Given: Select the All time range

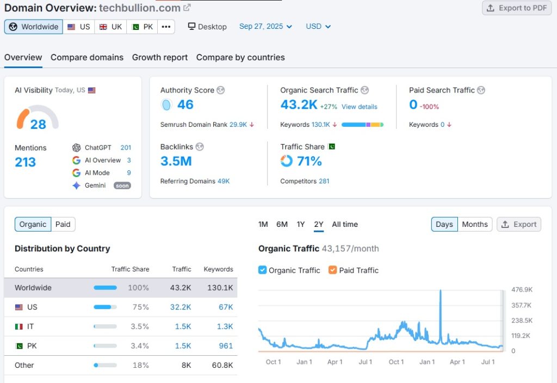Looking at the screenshot, I should (345, 224).
